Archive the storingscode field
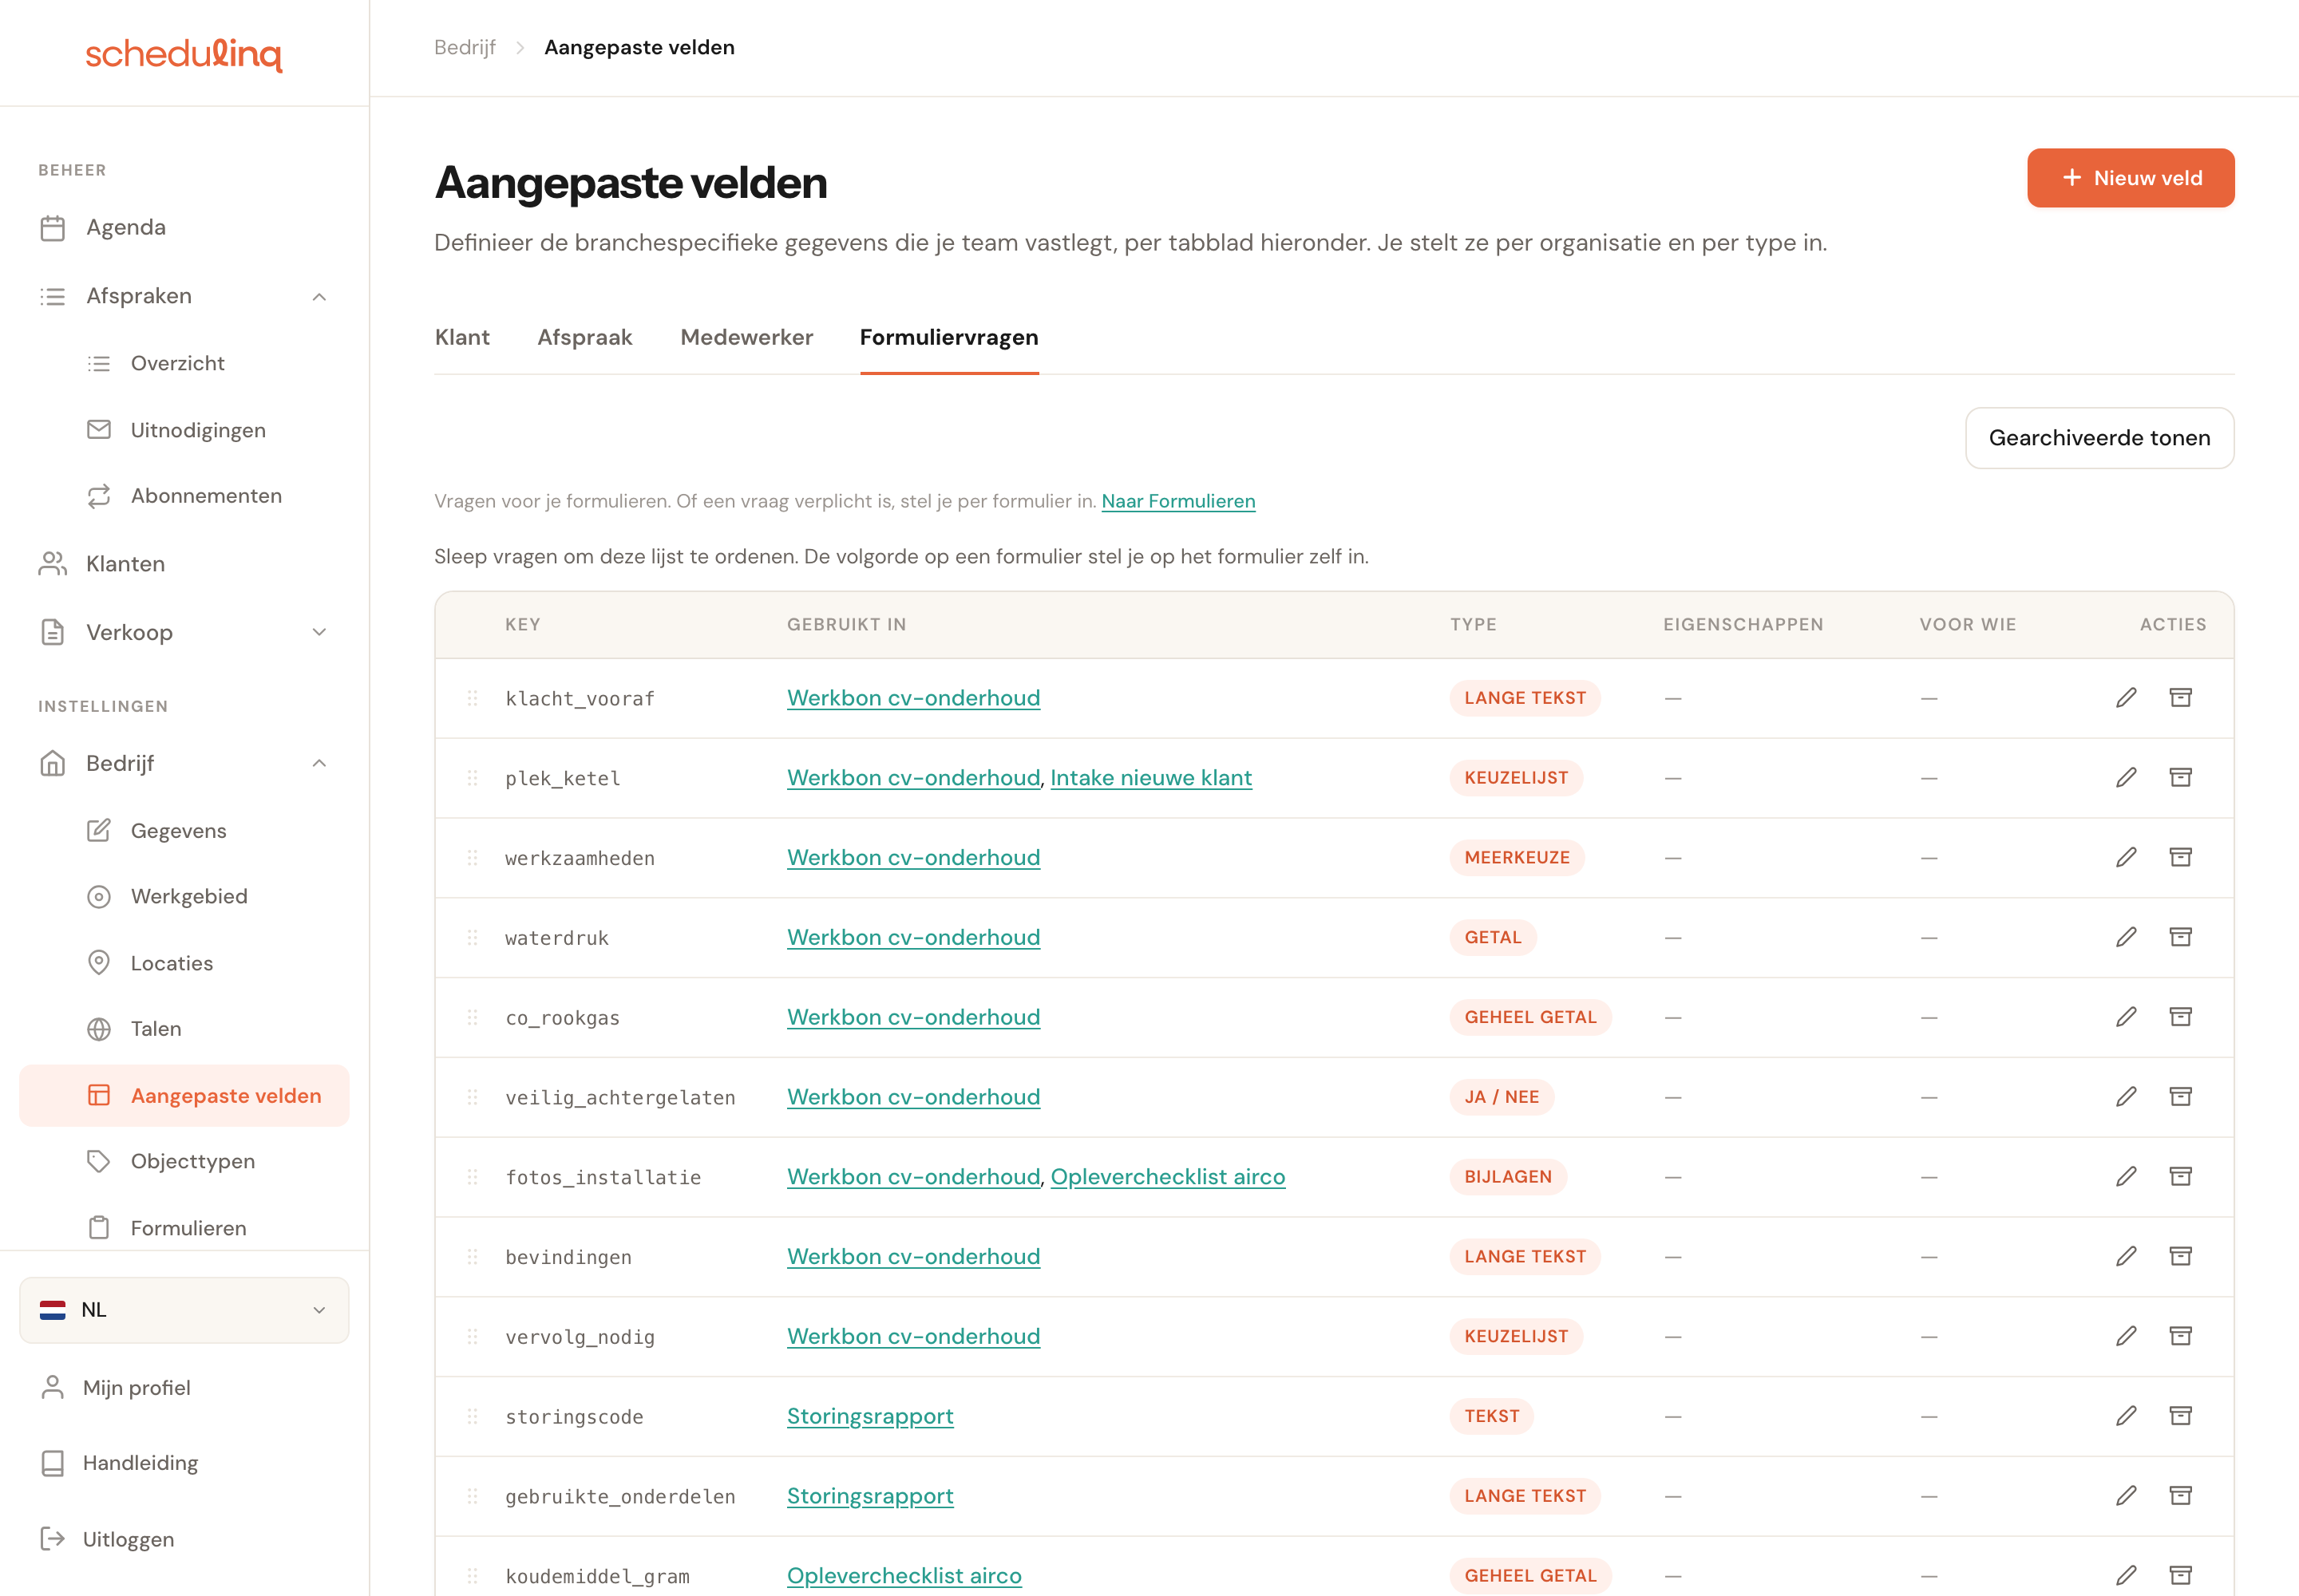The height and width of the screenshot is (1596, 2299). (x=2180, y=1416)
